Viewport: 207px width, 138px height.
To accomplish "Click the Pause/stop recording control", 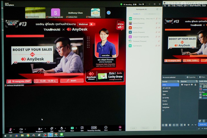I will point(94,127).
